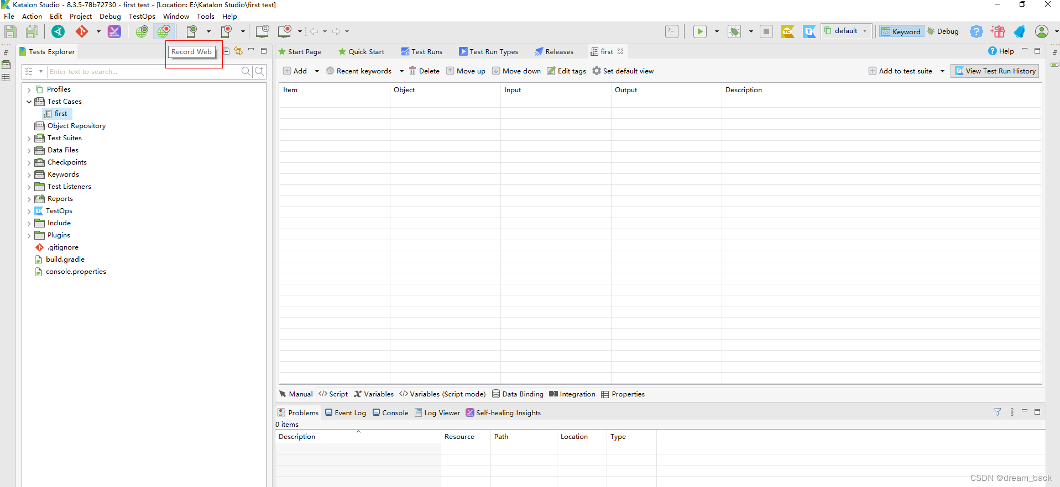Open the Run button dropdown arrow
Viewport: 1060px width, 487px height.
coord(717,31)
